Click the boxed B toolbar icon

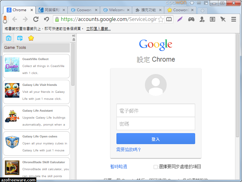[213, 19]
